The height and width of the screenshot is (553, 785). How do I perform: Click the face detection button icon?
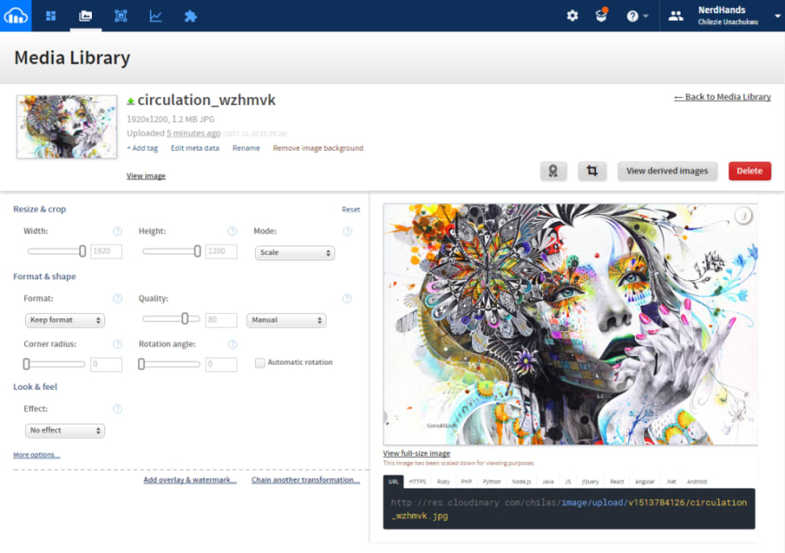[x=553, y=171]
